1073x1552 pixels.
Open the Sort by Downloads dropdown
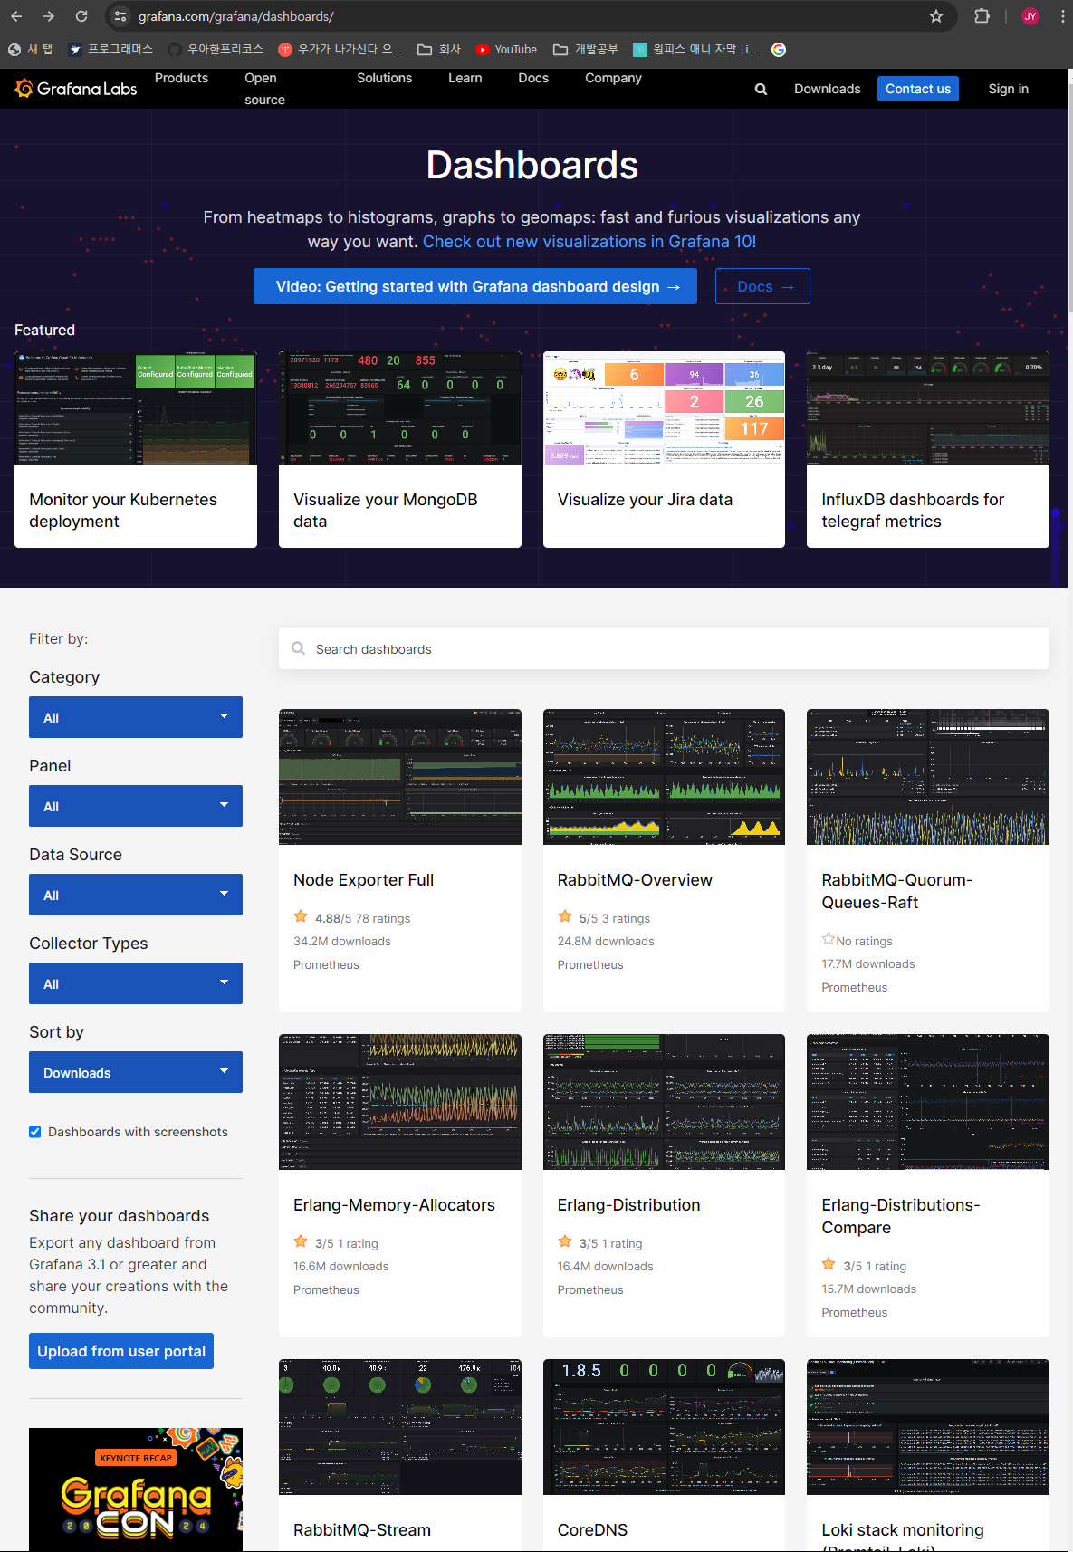point(136,1072)
